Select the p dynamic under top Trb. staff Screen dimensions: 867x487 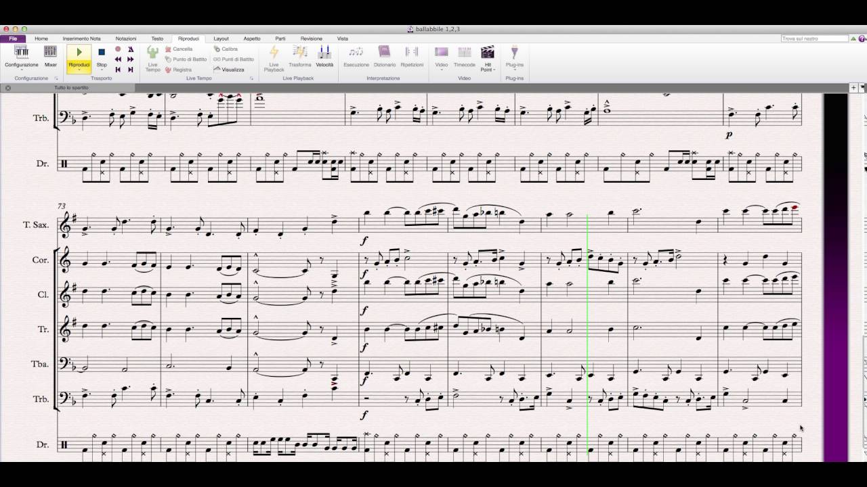729,135
